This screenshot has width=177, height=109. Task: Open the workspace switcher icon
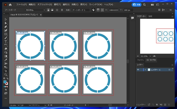pos(158,5)
